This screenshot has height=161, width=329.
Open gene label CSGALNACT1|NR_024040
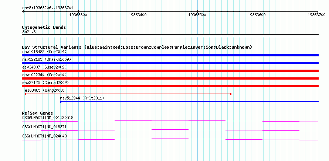44,136
